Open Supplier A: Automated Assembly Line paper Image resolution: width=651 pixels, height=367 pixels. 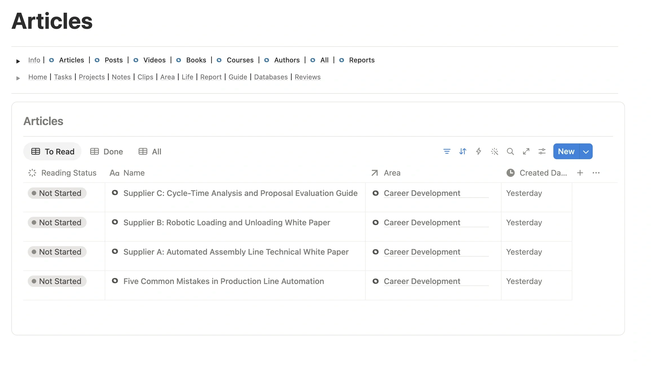tap(236, 252)
